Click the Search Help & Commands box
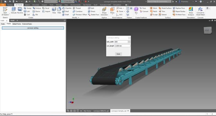 click(x=159, y=2)
